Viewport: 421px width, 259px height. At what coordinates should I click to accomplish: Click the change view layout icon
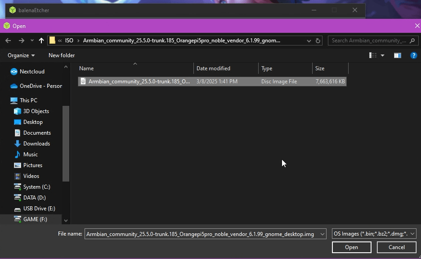(373, 55)
